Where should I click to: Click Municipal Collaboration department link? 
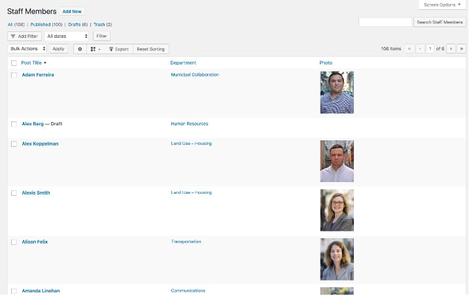point(195,74)
